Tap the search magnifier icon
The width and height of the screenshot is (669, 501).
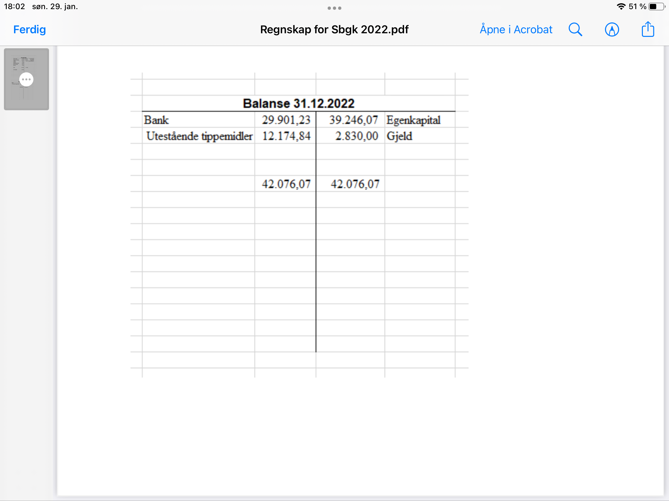coord(575,30)
